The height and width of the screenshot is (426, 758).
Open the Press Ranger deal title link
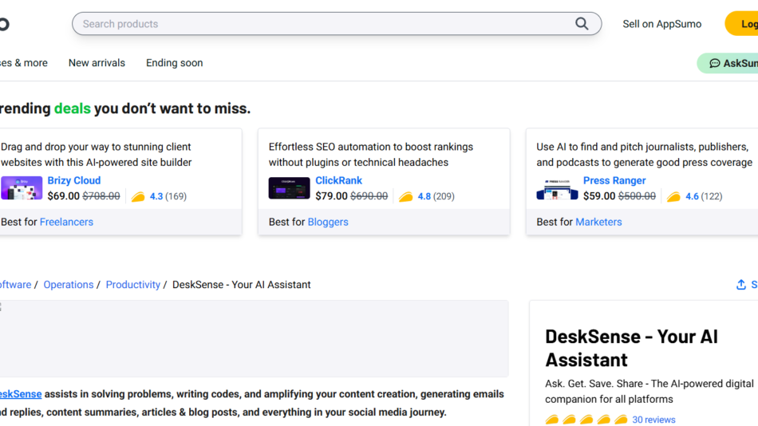click(x=614, y=180)
